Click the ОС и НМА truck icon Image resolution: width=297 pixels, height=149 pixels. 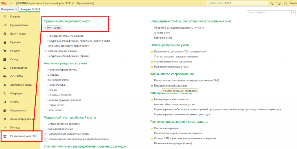[5, 77]
